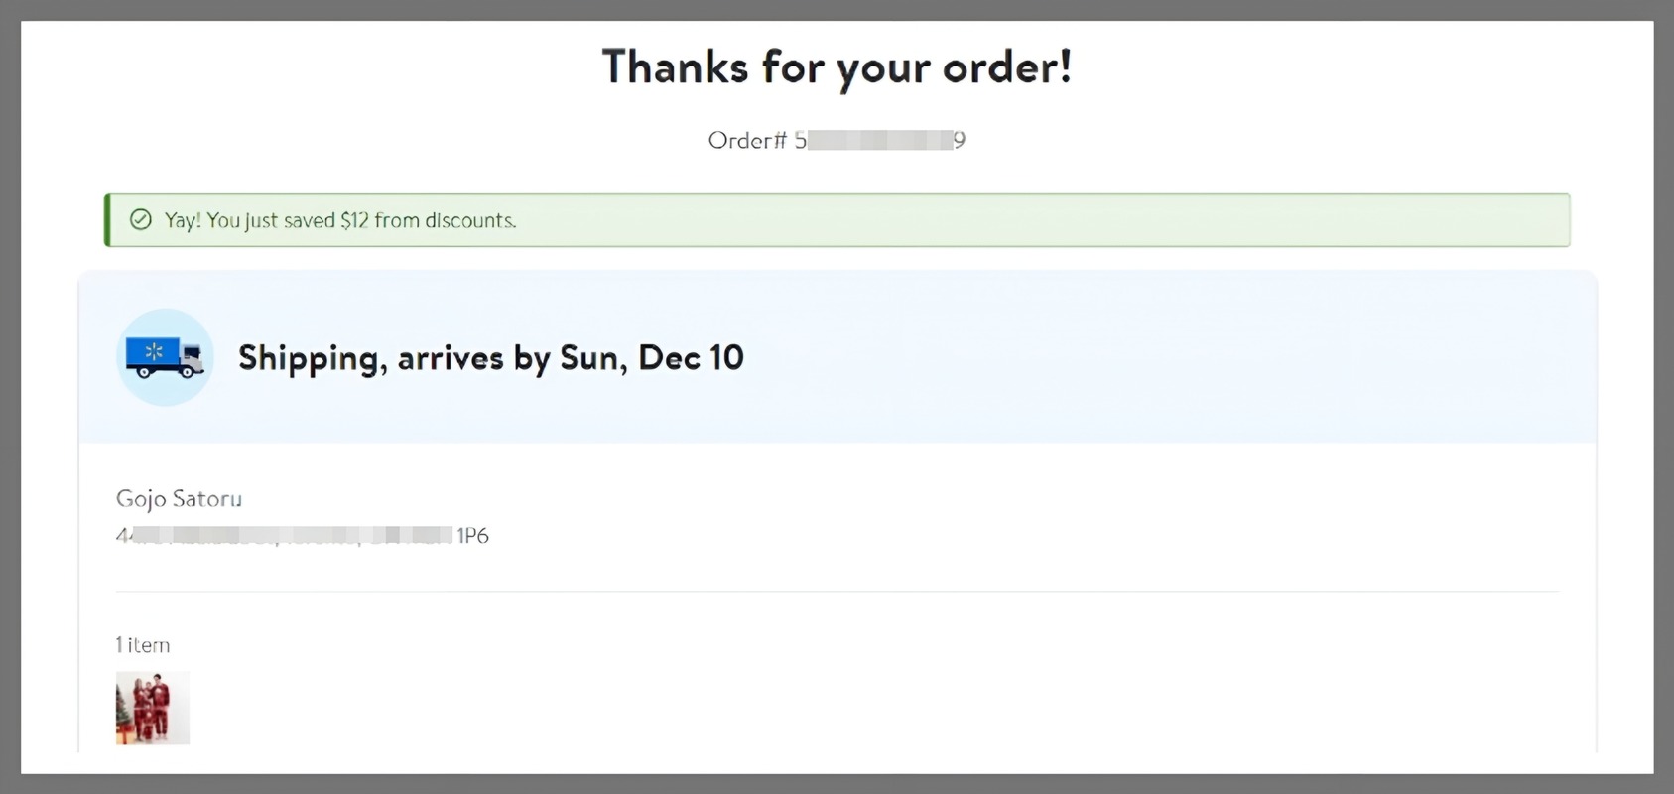Click the "Order#" label
The image size is (1674, 794).
(746, 141)
